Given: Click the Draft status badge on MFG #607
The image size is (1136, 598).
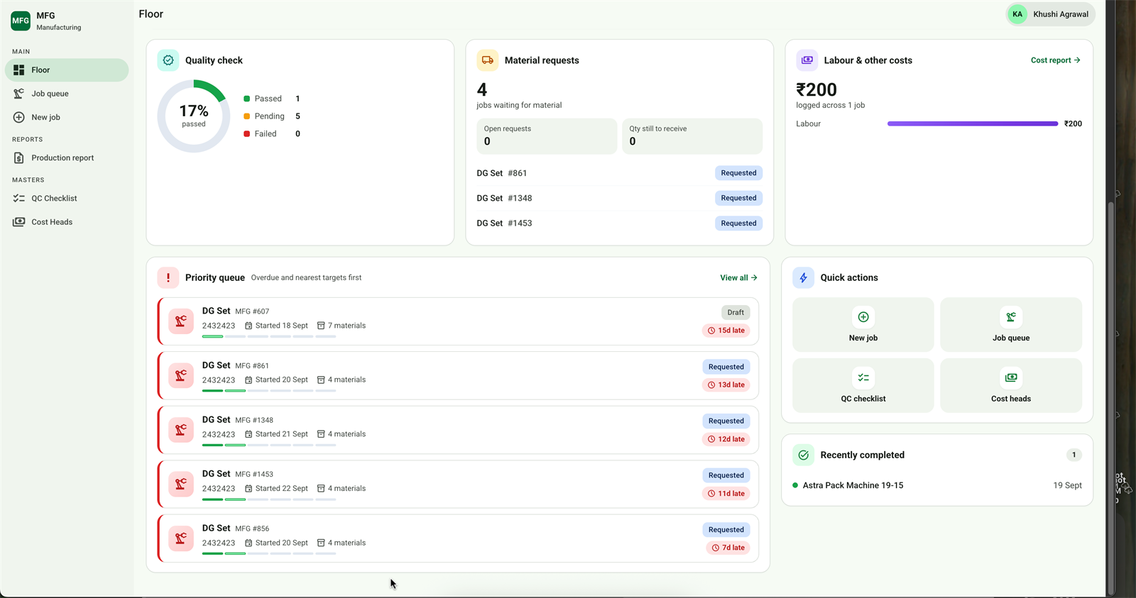Looking at the screenshot, I should tap(736, 312).
